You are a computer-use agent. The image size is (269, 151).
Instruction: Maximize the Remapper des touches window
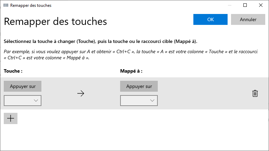[245, 5]
